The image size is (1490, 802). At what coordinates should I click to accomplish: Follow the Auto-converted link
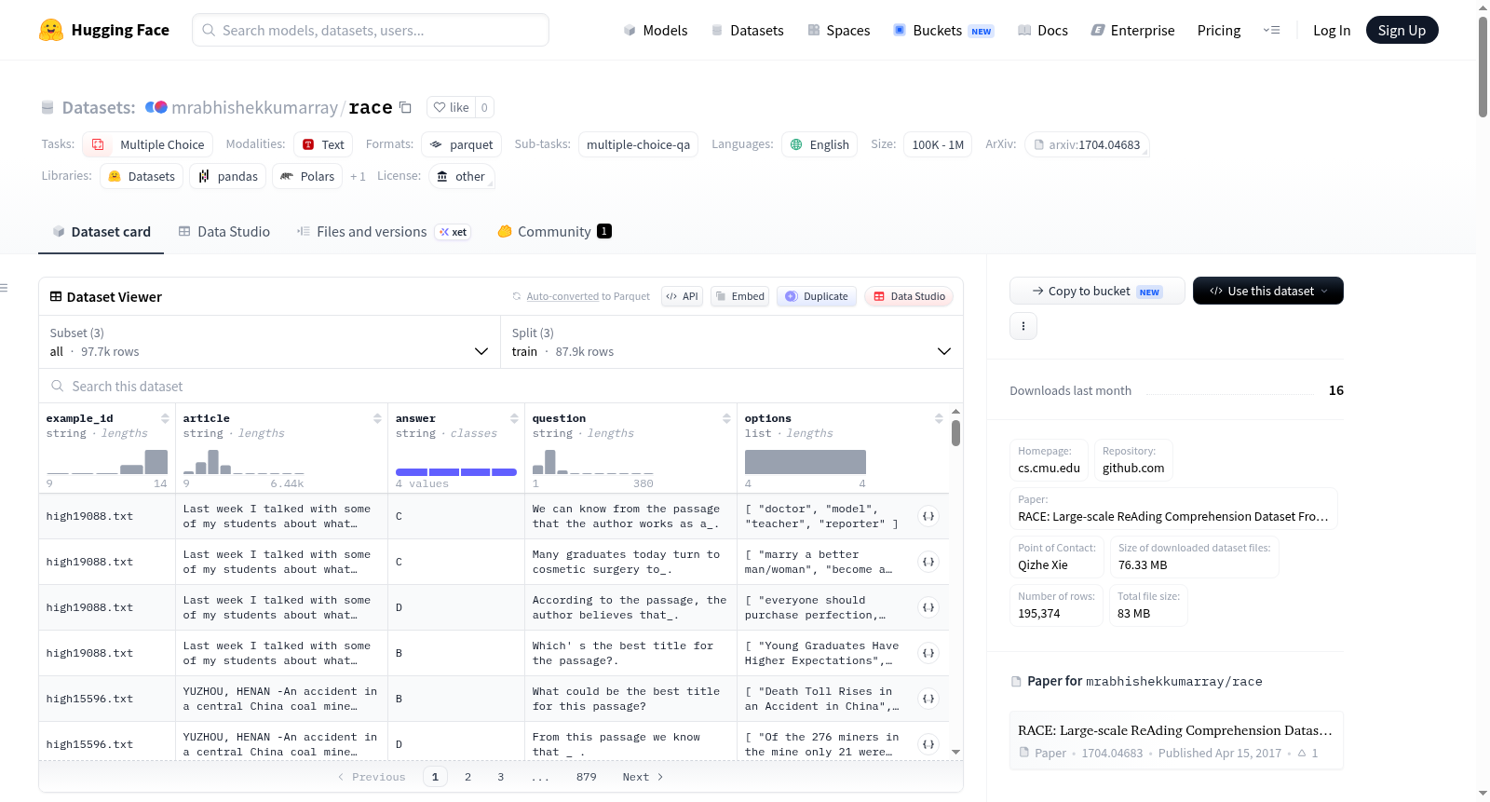pyautogui.click(x=562, y=296)
